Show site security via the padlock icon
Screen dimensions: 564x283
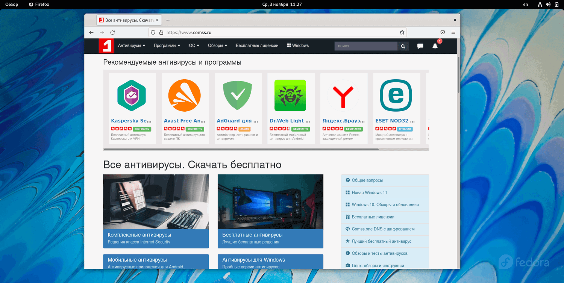(x=161, y=33)
